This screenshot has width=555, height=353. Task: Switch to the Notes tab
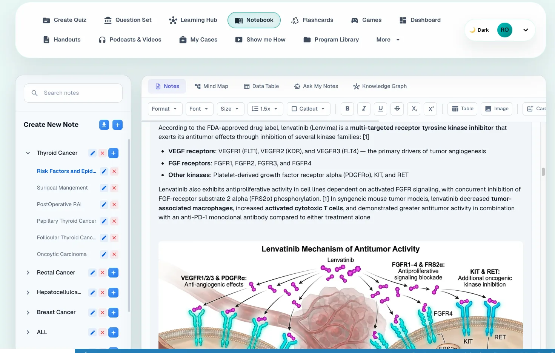coord(167,86)
